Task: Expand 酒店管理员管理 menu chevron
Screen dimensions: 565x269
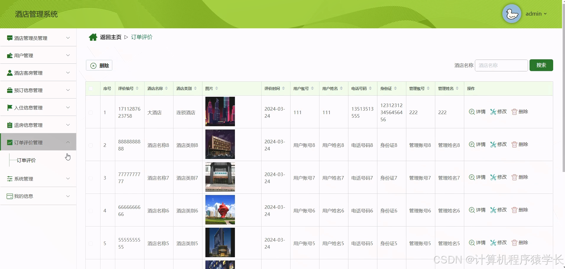Action: [68, 38]
